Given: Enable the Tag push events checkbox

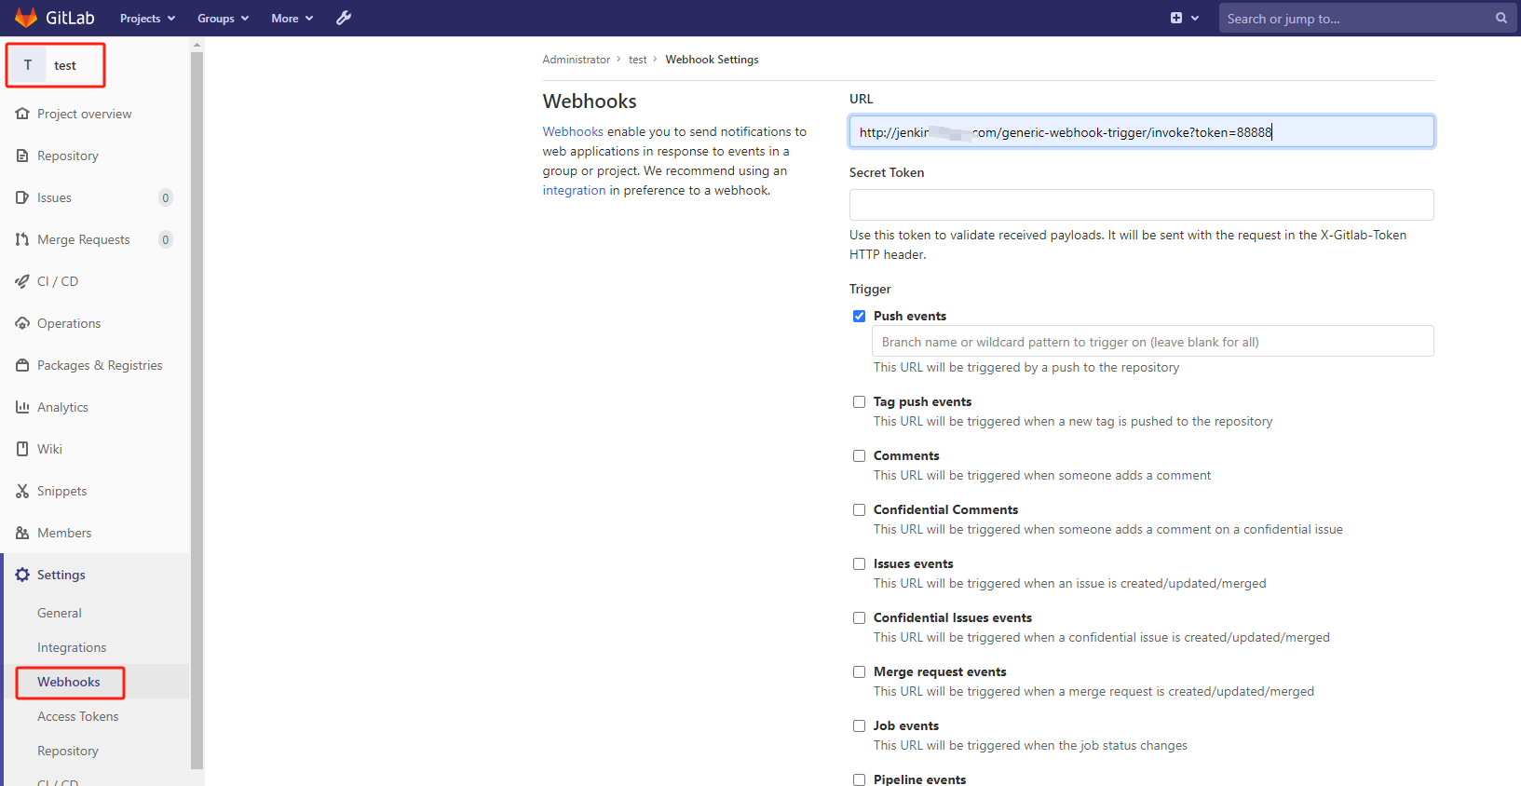Looking at the screenshot, I should coord(859,401).
